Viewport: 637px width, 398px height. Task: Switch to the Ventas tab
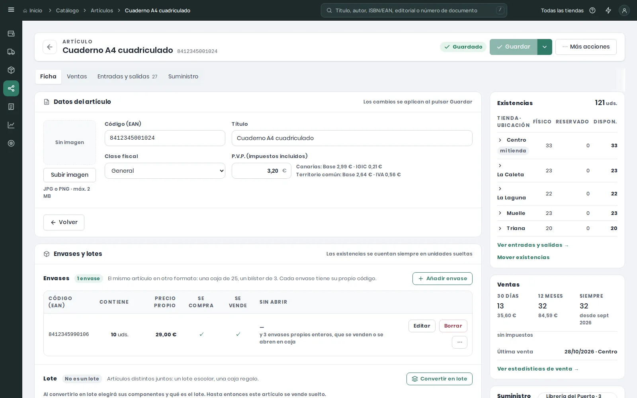(x=77, y=76)
